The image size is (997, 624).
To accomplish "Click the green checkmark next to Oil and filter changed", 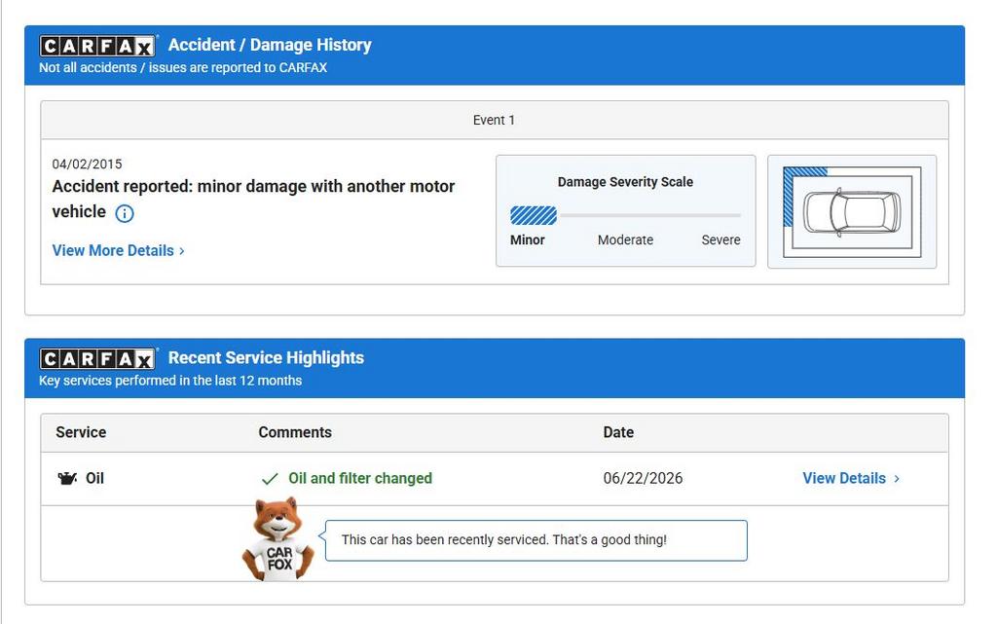I will 270,479.
